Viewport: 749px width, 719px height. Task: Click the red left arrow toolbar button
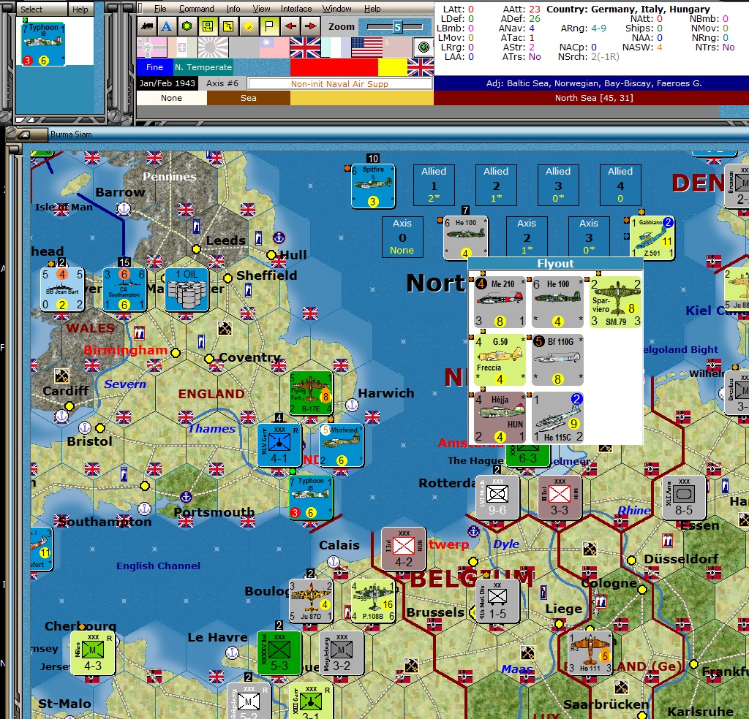(x=290, y=26)
